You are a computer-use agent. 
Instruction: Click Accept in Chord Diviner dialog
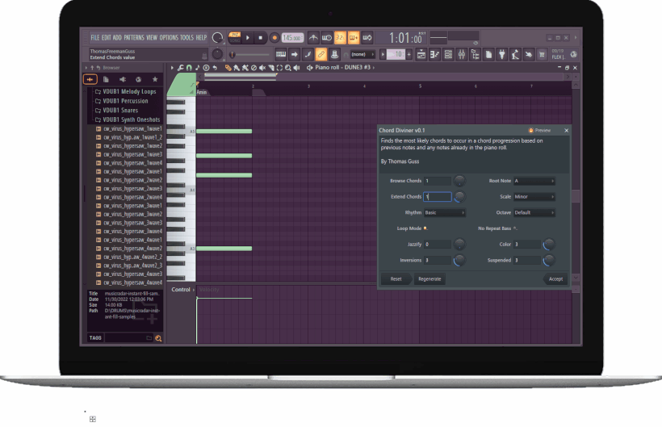(555, 278)
